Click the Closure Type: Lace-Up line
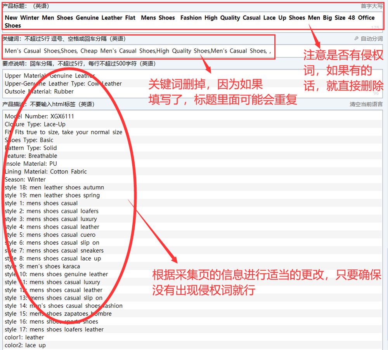 point(35,124)
